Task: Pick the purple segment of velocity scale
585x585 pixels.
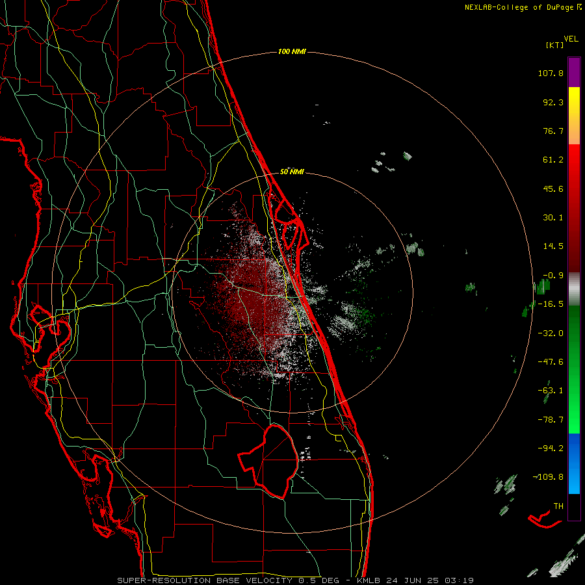Action: (x=574, y=72)
